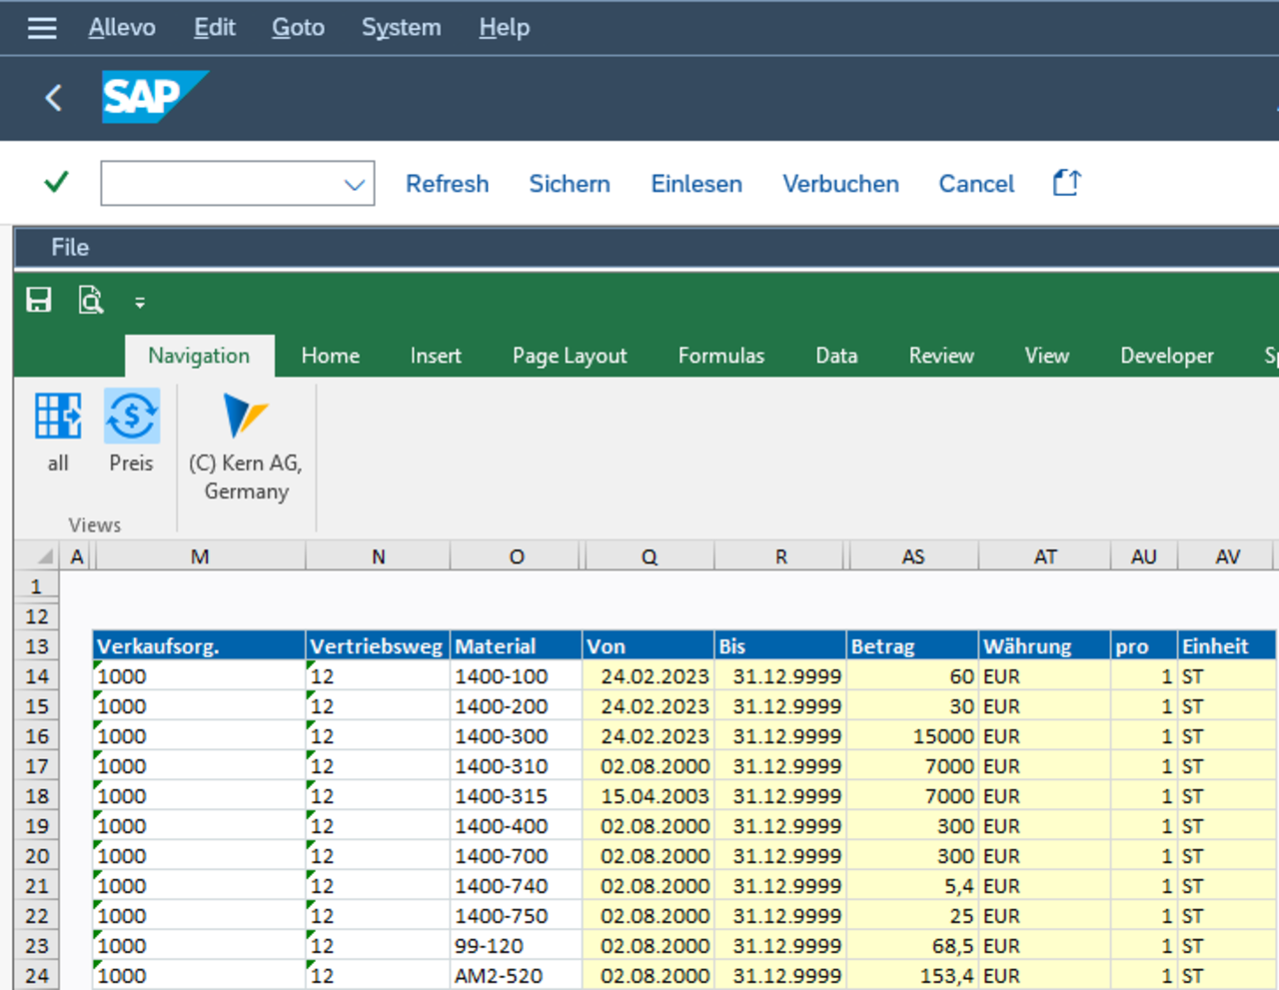Click the Sichern button

click(x=569, y=184)
